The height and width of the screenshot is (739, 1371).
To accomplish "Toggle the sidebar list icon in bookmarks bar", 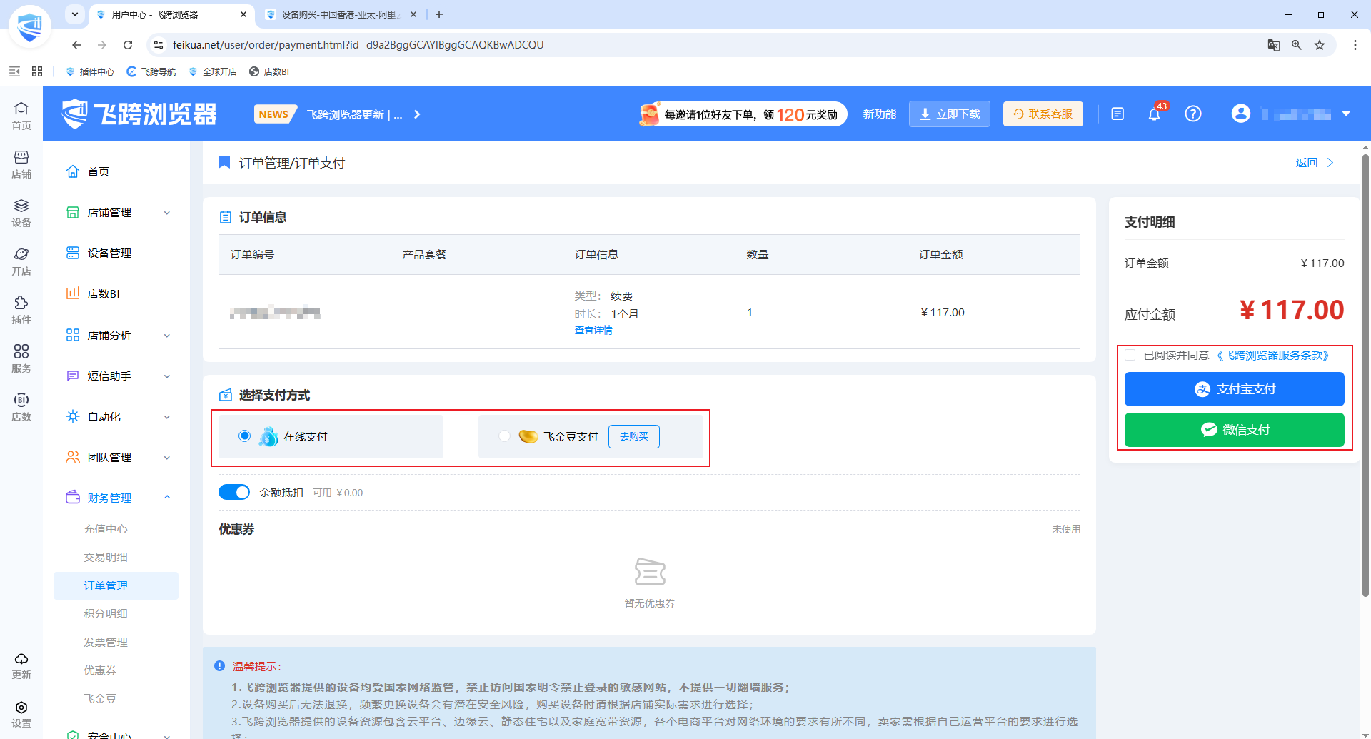I will [14, 71].
